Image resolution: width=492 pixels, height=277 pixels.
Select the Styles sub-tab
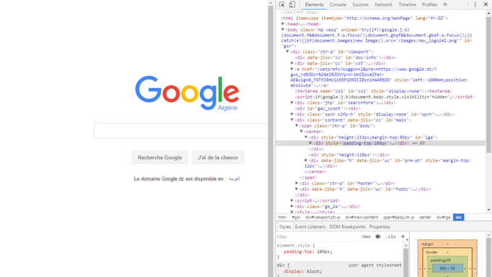pos(285,227)
